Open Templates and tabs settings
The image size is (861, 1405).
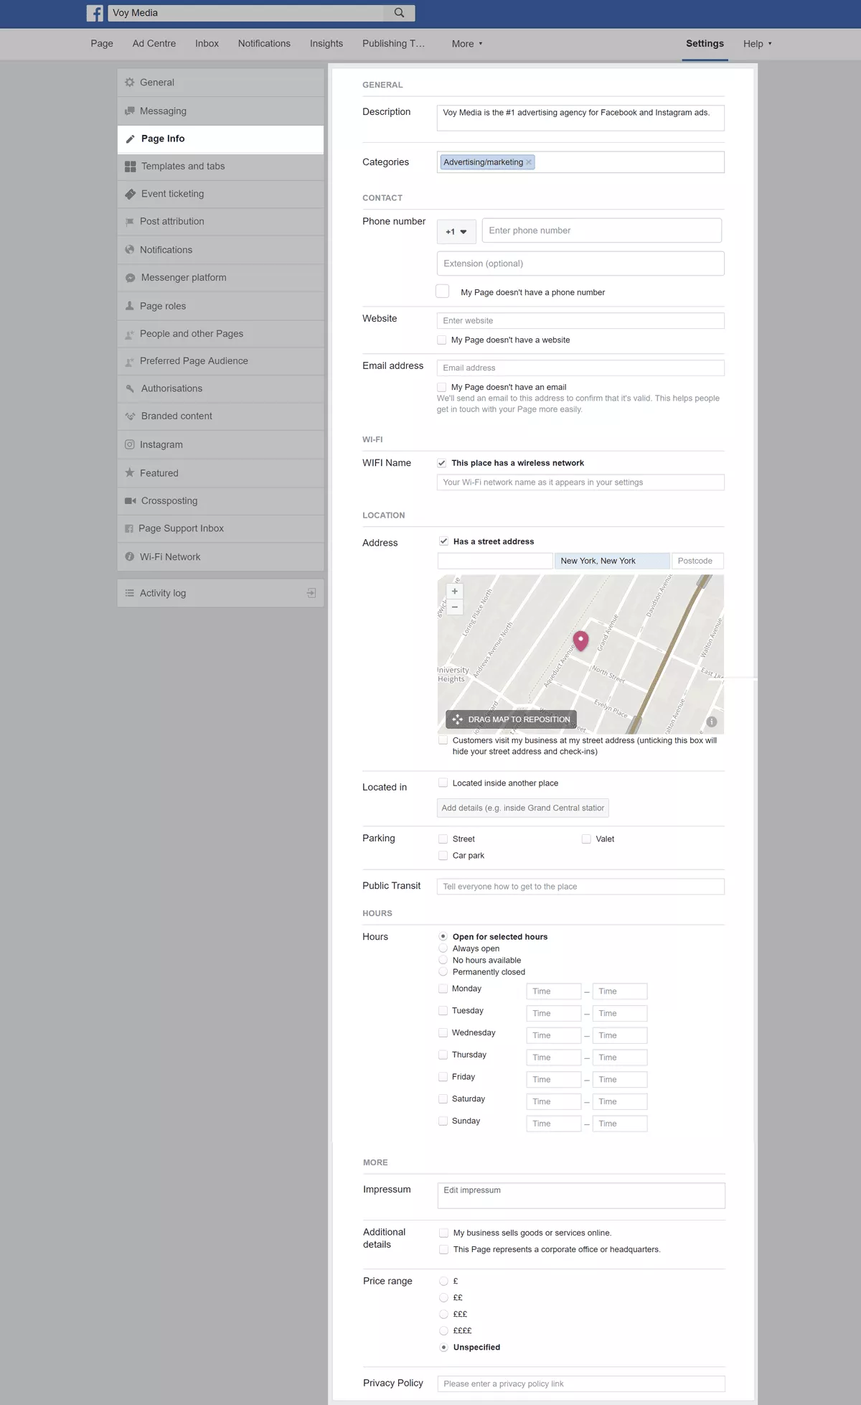click(x=183, y=166)
